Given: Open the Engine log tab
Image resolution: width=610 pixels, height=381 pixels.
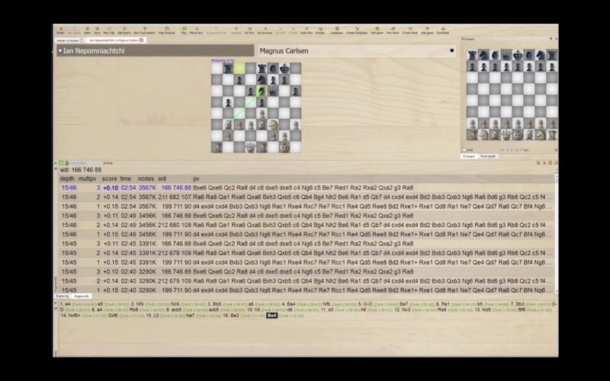Looking at the screenshot, I should tap(63, 296).
